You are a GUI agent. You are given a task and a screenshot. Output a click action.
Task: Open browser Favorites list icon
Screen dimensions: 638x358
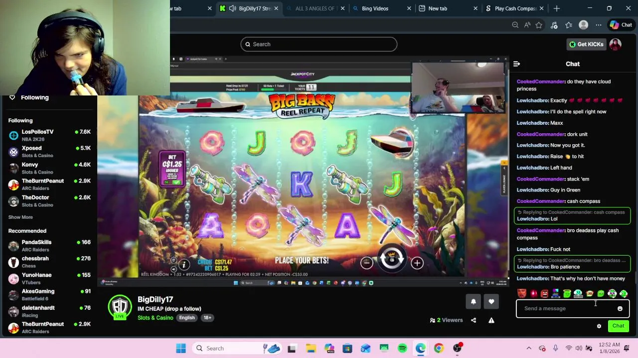tap(569, 25)
